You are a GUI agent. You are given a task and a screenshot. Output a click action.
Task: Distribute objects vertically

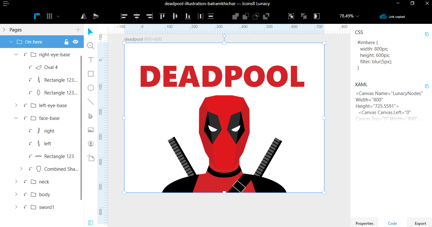point(210,16)
